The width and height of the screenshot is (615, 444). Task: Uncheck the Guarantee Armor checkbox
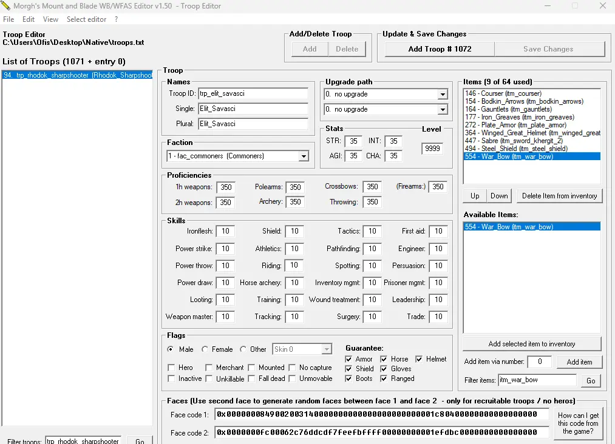[x=348, y=359]
